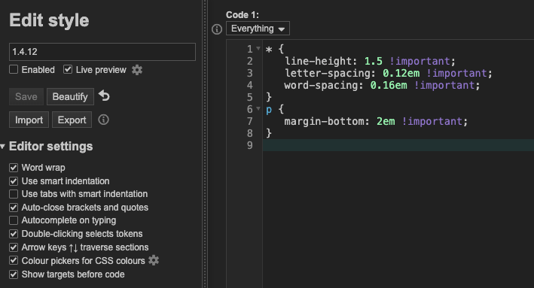Enable Use tabs with smart indentation
Image resolution: width=534 pixels, height=288 pixels.
click(x=14, y=194)
